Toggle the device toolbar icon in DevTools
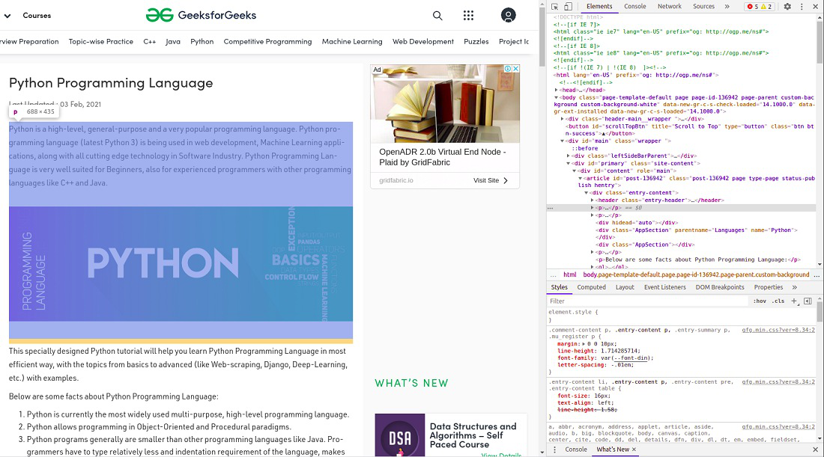This screenshot has height=457, width=824. point(568,7)
